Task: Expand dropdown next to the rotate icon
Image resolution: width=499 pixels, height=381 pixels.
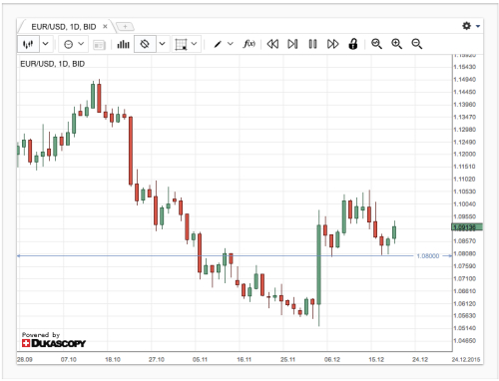Action: click(x=163, y=44)
